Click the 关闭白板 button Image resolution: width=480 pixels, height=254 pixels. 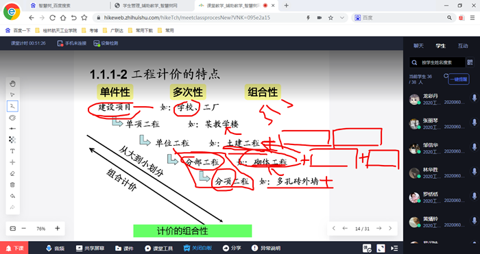[x=197, y=249]
